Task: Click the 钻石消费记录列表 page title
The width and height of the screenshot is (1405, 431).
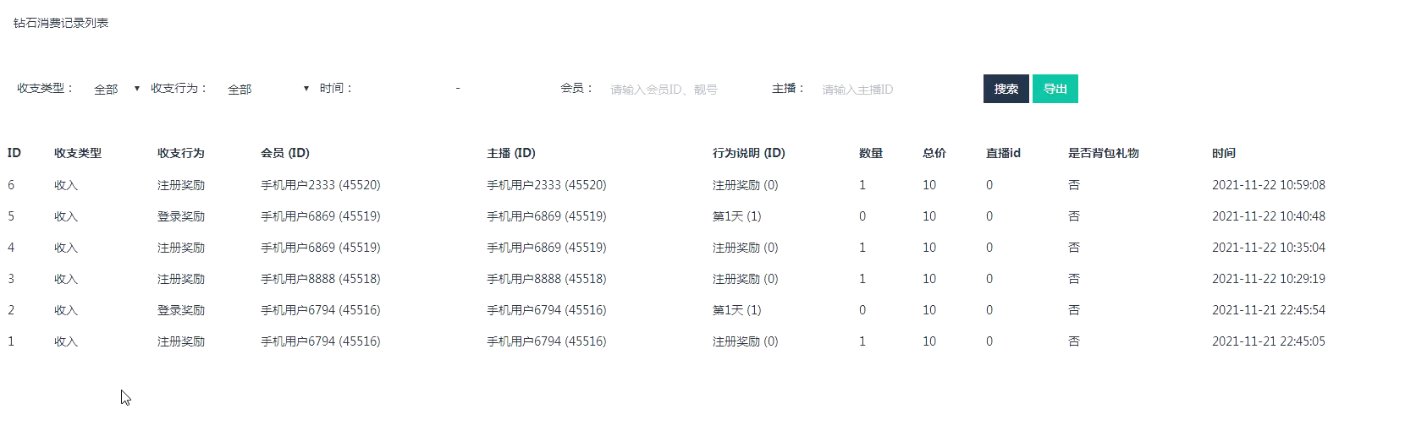Action: [x=61, y=23]
